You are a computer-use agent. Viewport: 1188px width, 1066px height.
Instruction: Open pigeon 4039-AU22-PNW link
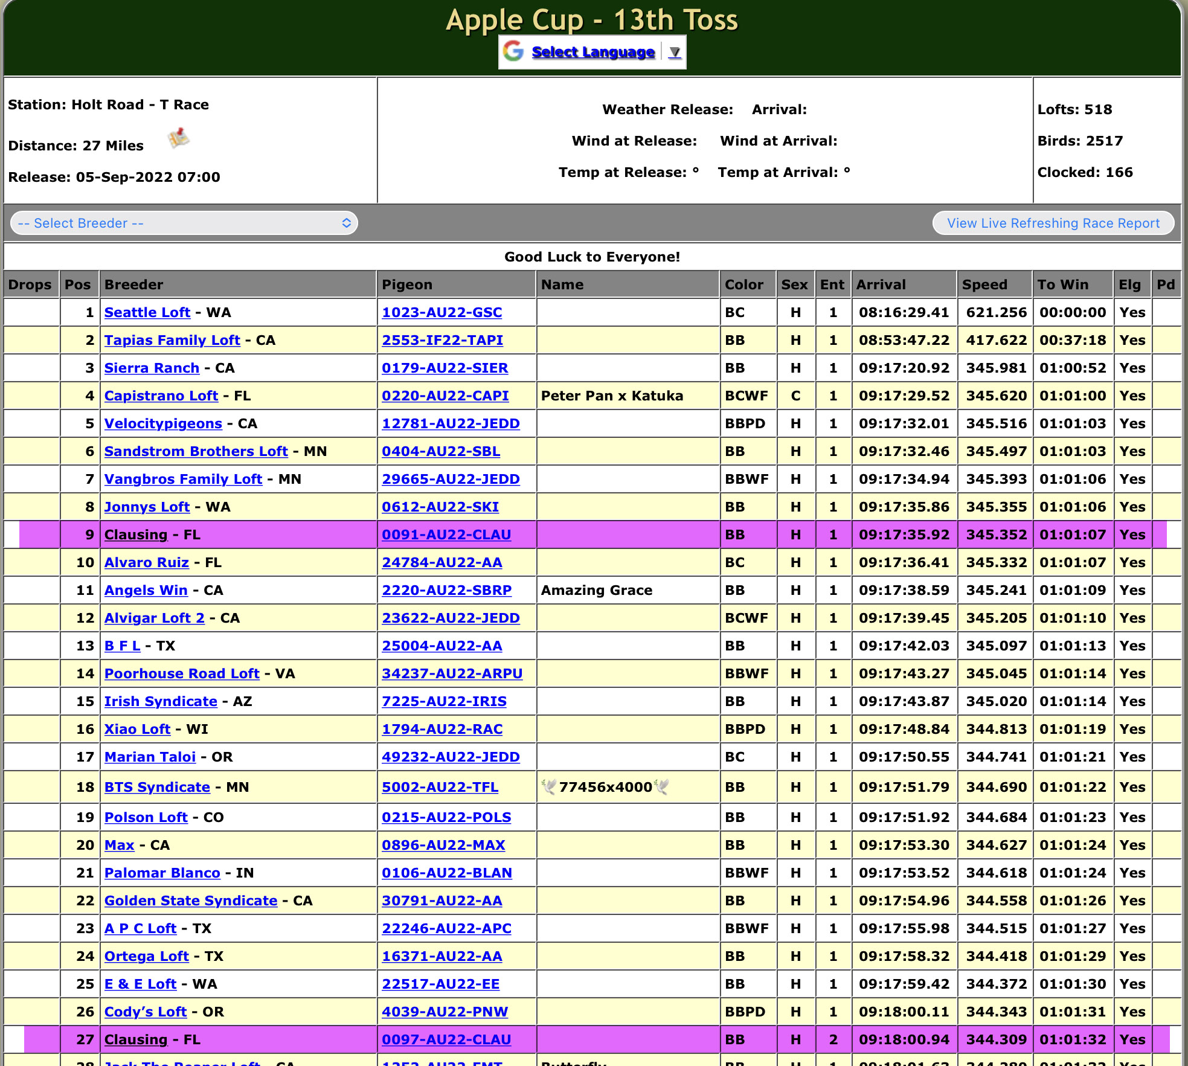click(445, 1012)
